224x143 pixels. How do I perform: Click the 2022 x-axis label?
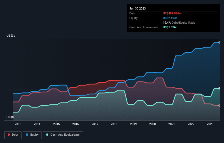(x=191, y=124)
